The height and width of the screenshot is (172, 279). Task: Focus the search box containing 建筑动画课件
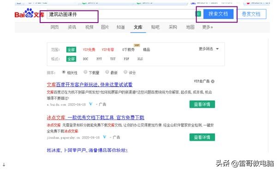coord(121,14)
